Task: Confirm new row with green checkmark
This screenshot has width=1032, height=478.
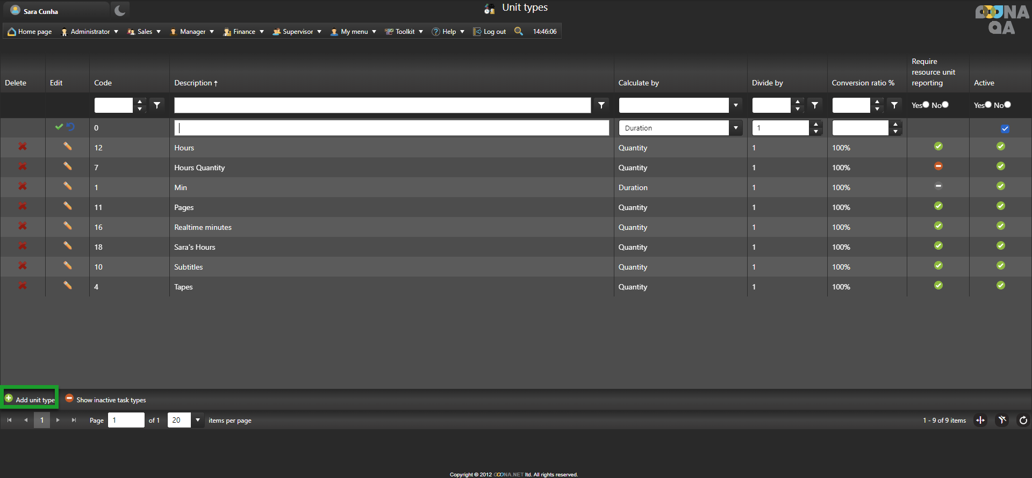Action: 59,127
